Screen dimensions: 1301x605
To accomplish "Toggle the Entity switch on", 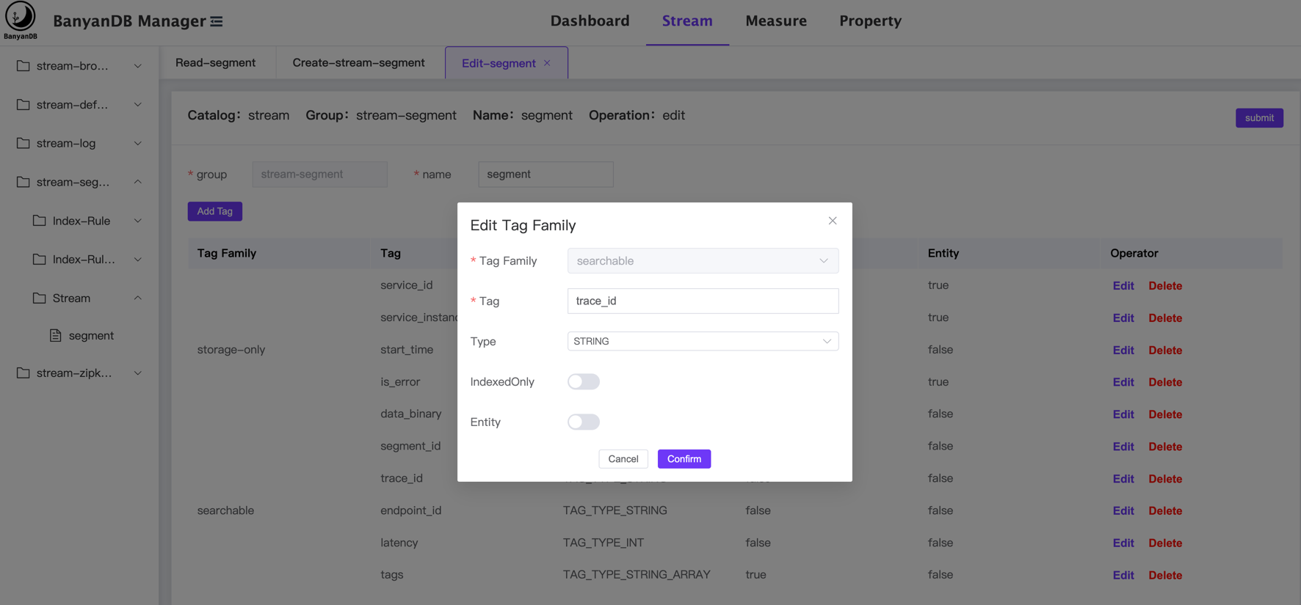I will tap(583, 422).
